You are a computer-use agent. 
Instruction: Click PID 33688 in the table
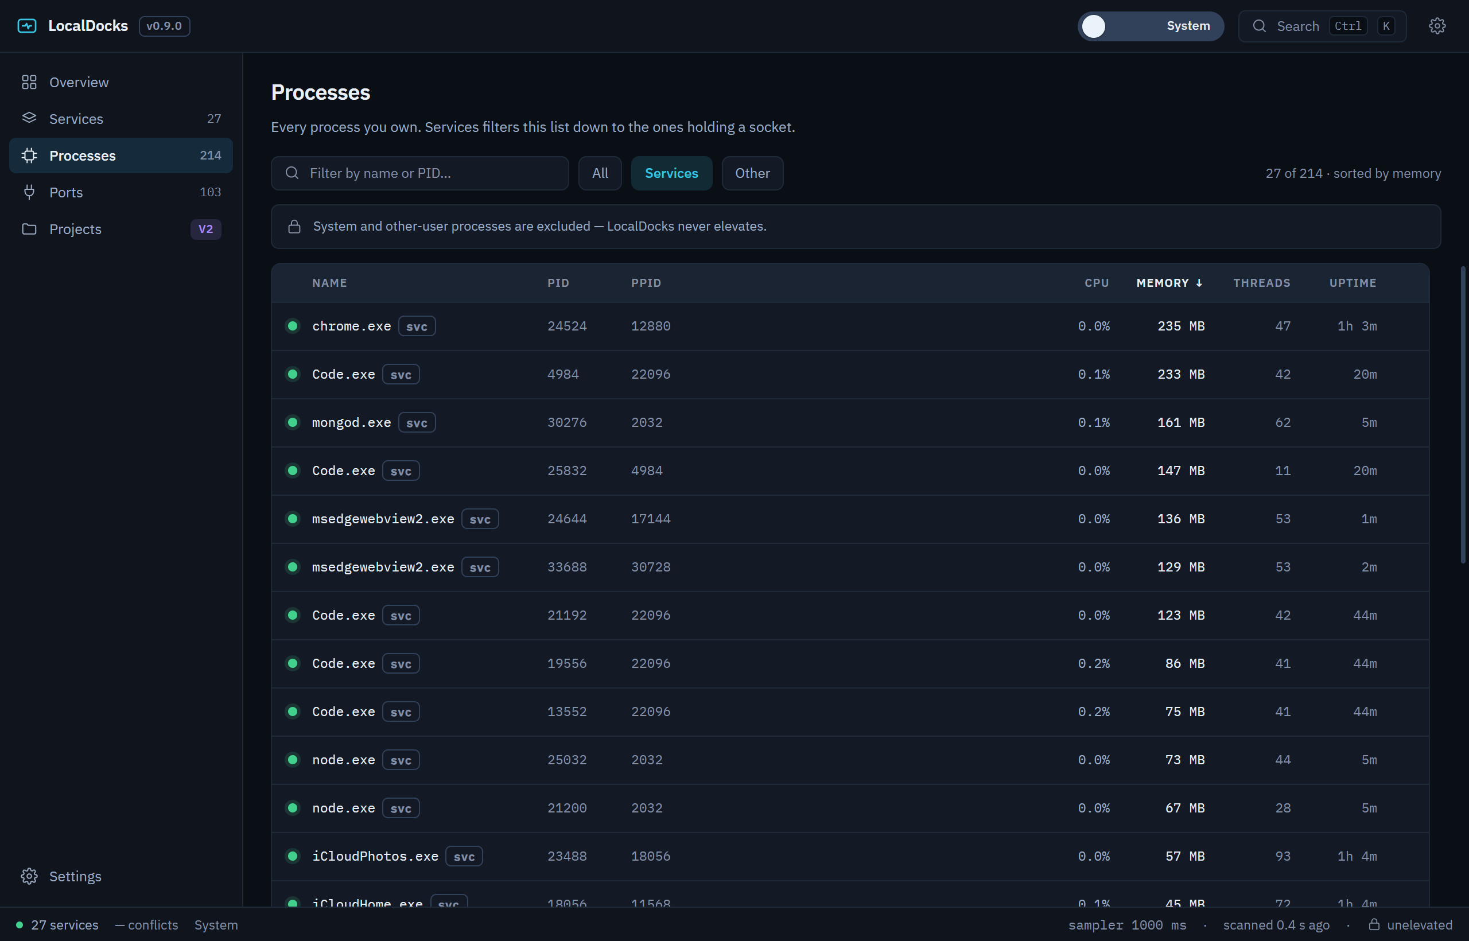click(566, 567)
